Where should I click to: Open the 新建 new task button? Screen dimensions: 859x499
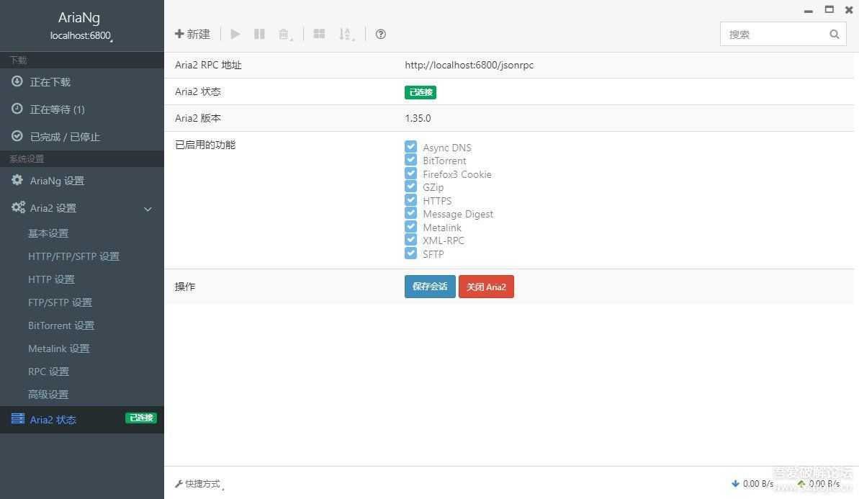pos(193,34)
